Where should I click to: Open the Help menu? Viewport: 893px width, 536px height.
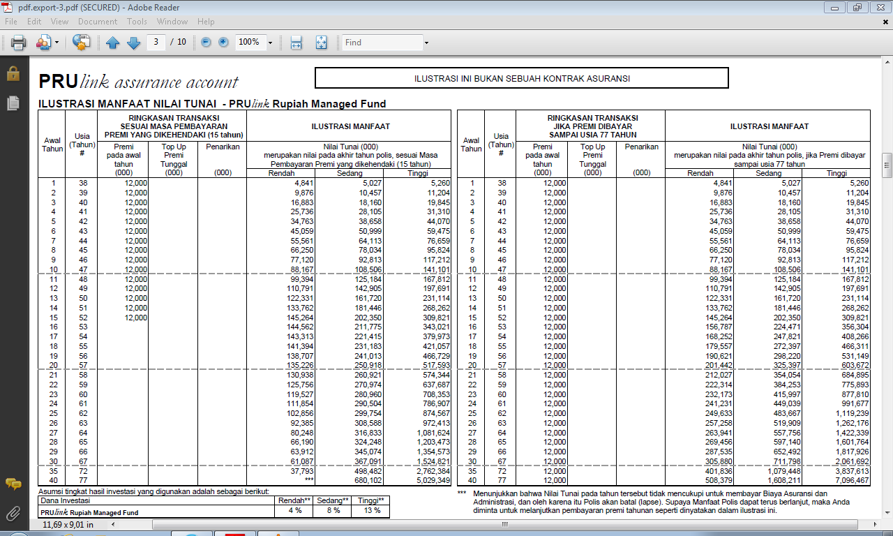click(x=206, y=22)
